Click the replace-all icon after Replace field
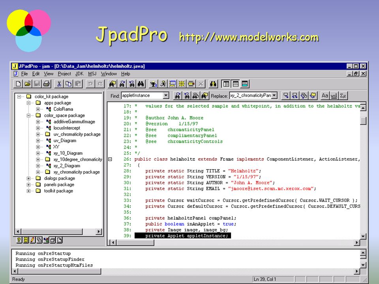 [x=295, y=95]
